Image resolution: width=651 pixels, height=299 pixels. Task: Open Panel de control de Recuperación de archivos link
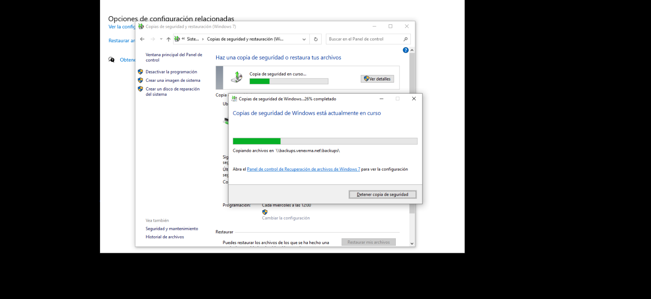[304, 169]
